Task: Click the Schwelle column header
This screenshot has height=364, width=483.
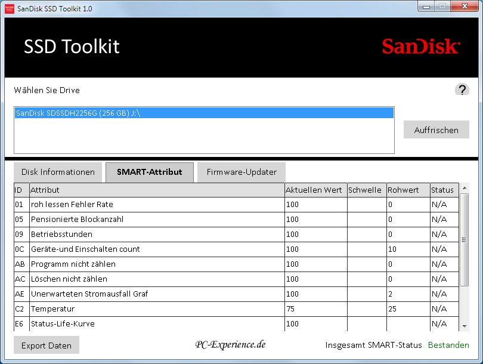Action: tap(367, 190)
